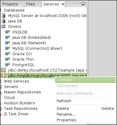
Task: Click the Java DB database icon
Action: click(x=4, y=21)
